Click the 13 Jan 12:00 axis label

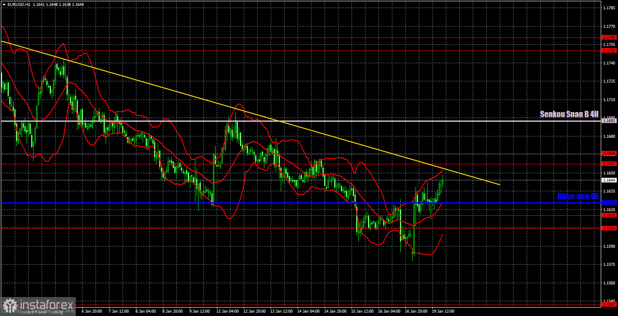tap(282, 312)
